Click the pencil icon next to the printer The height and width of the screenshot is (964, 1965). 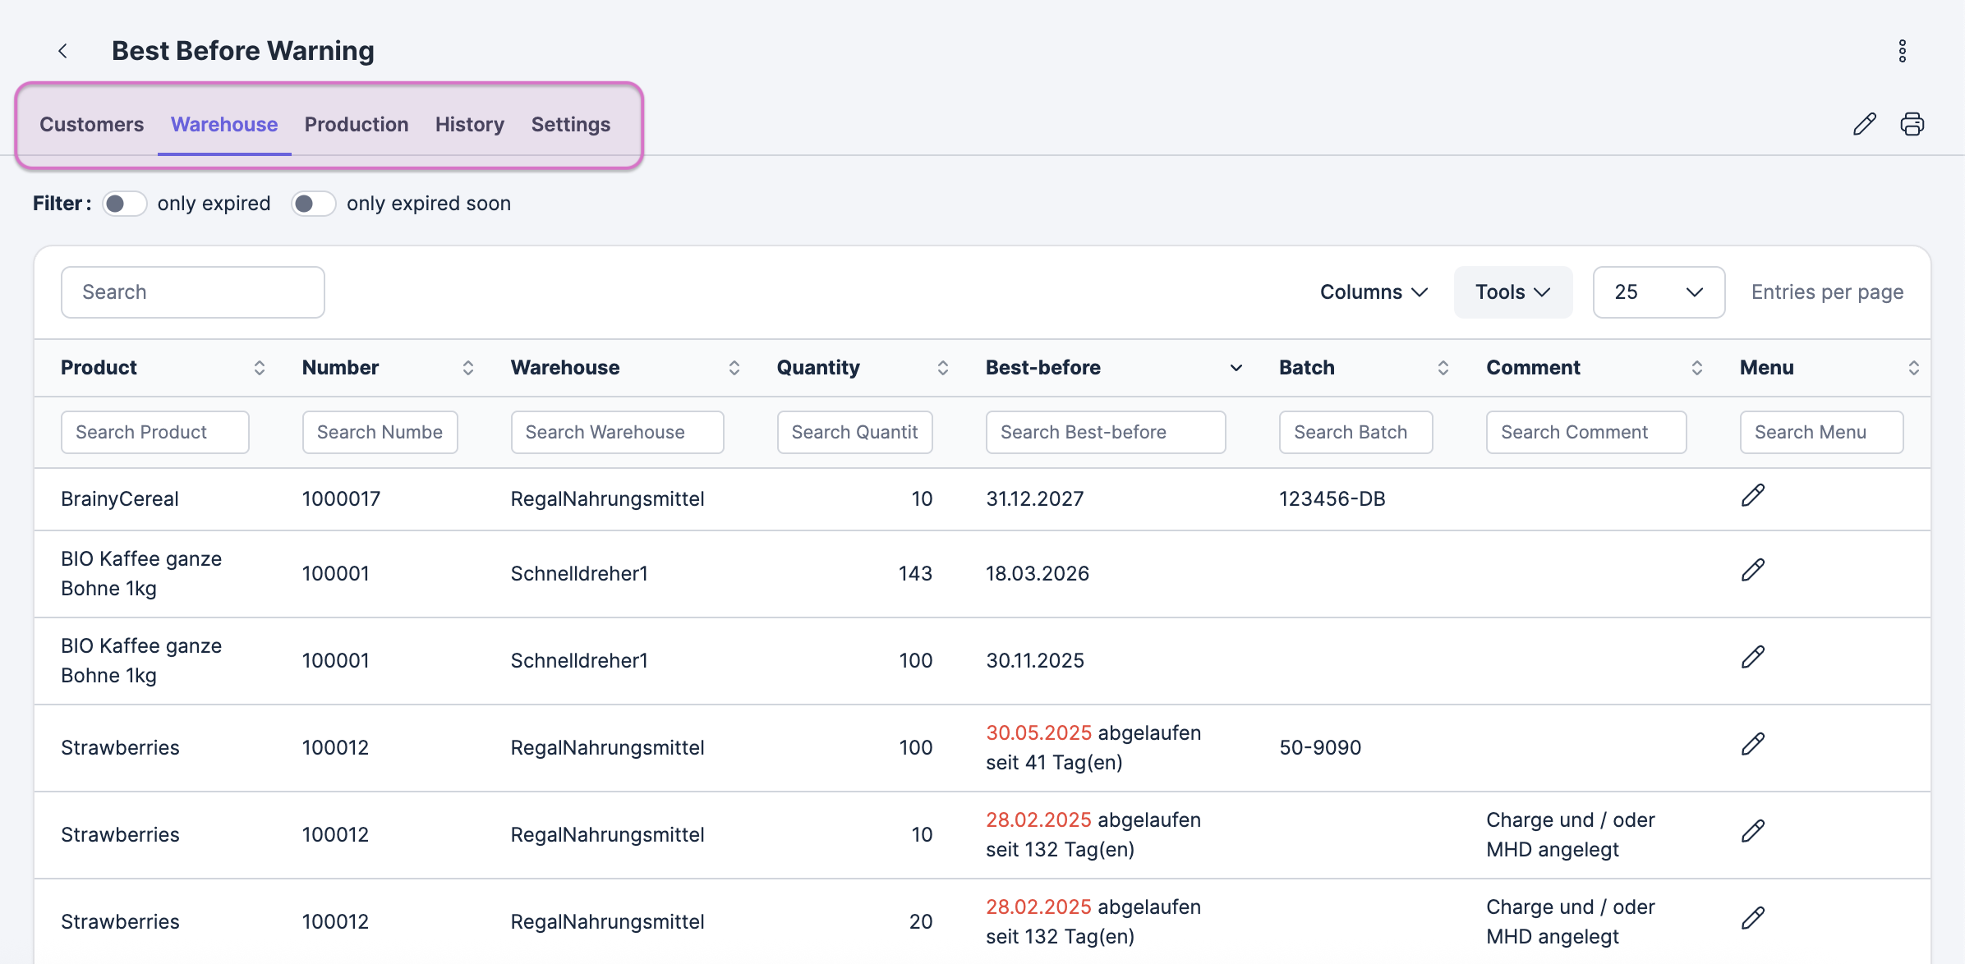1864,124
